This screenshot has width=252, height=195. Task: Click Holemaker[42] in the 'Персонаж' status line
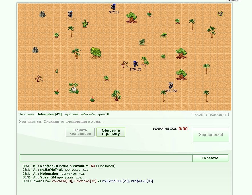coord(49,114)
